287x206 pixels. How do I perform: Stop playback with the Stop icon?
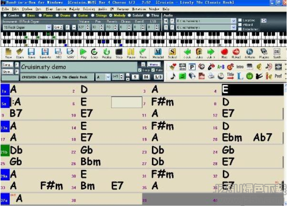(119, 53)
